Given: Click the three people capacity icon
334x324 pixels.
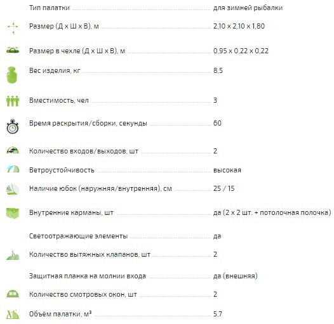Looking at the screenshot, I should [x=13, y=101].
